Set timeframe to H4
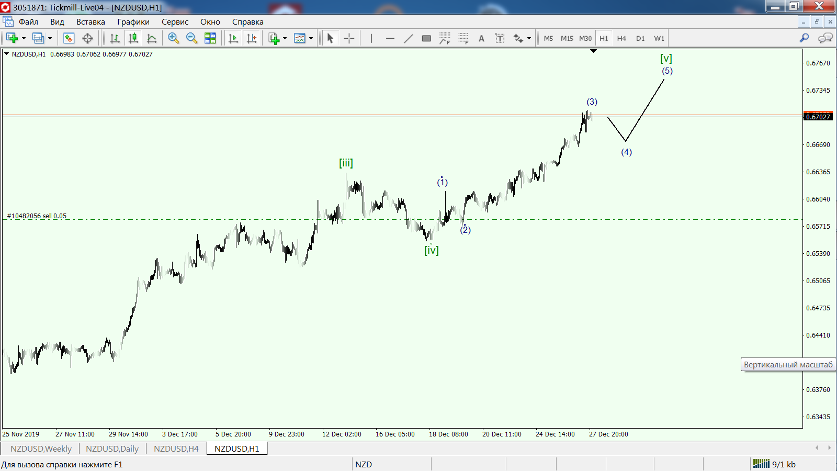837x471 pixels. tap(621, 38)
